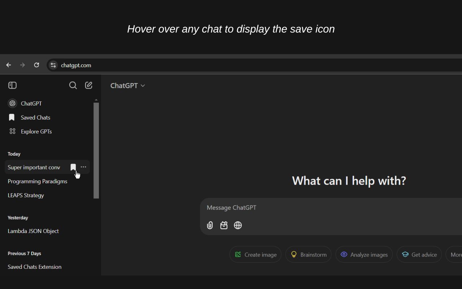Click the Analyze images button

click(x=364, y=254)
